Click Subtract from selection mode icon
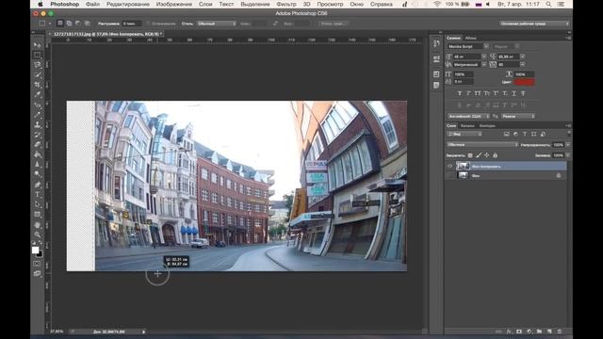This screenshot has height=339, width=603. [x=78, y=24]
